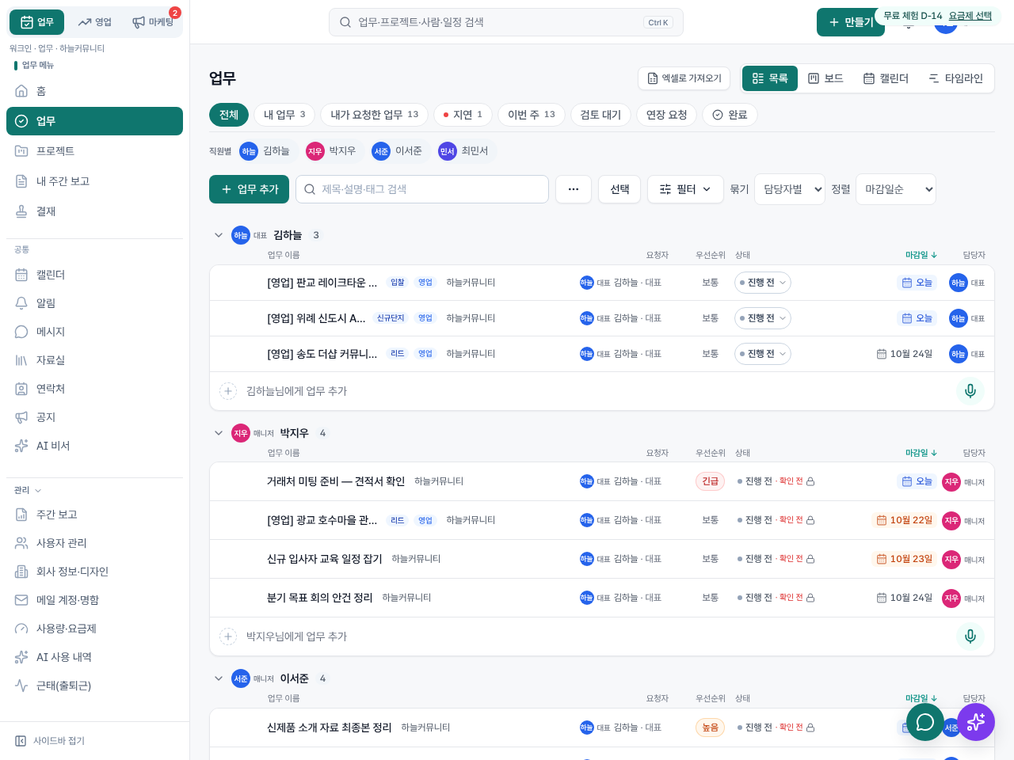Click the microphone in 박지우님에게 업무 추가 row
Viewport: 1014px width, 760px height.
click(x=970, y=636)
